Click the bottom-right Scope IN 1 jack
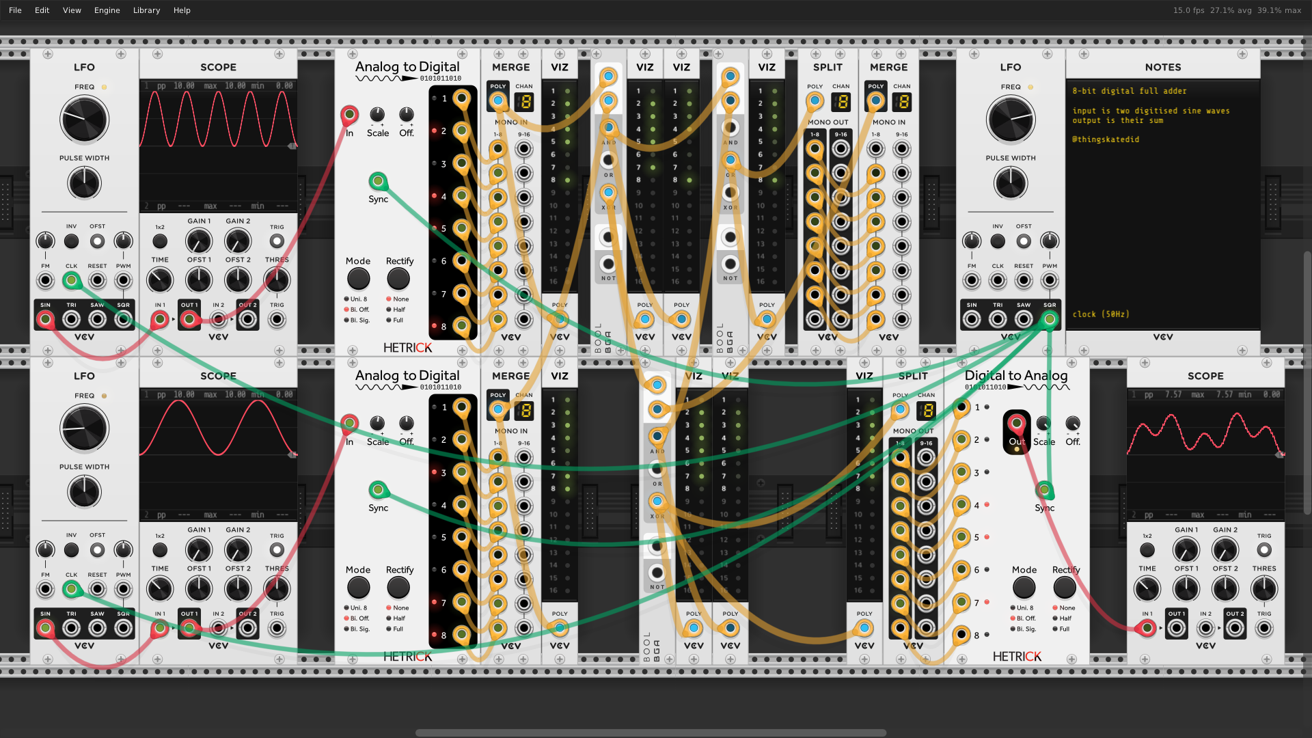 (1147, 628)
